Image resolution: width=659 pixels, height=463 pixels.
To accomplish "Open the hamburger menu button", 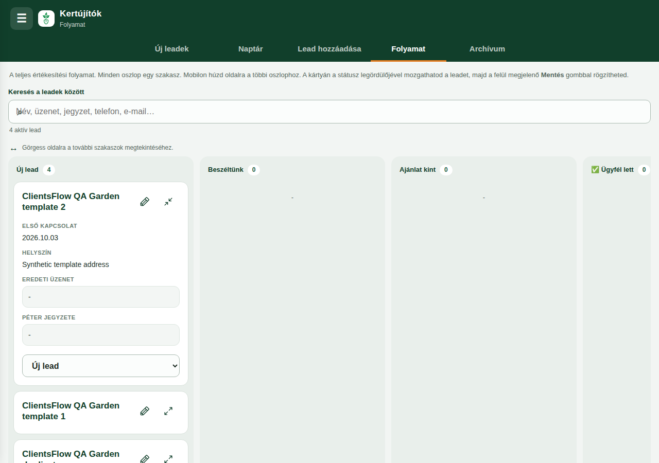I will click(22, 19).
